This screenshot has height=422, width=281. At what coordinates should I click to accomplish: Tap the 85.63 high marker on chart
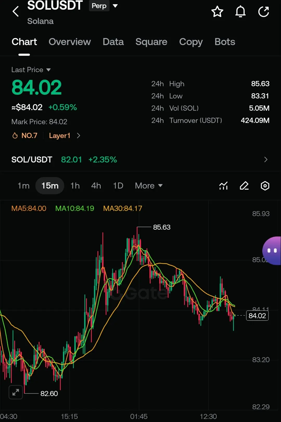(162, 227)
